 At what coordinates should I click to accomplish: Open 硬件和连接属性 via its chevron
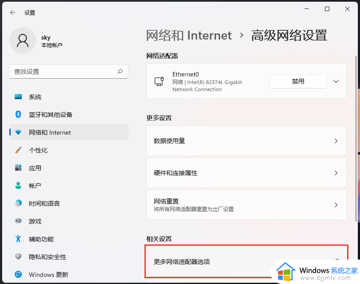tap(336, 173)
